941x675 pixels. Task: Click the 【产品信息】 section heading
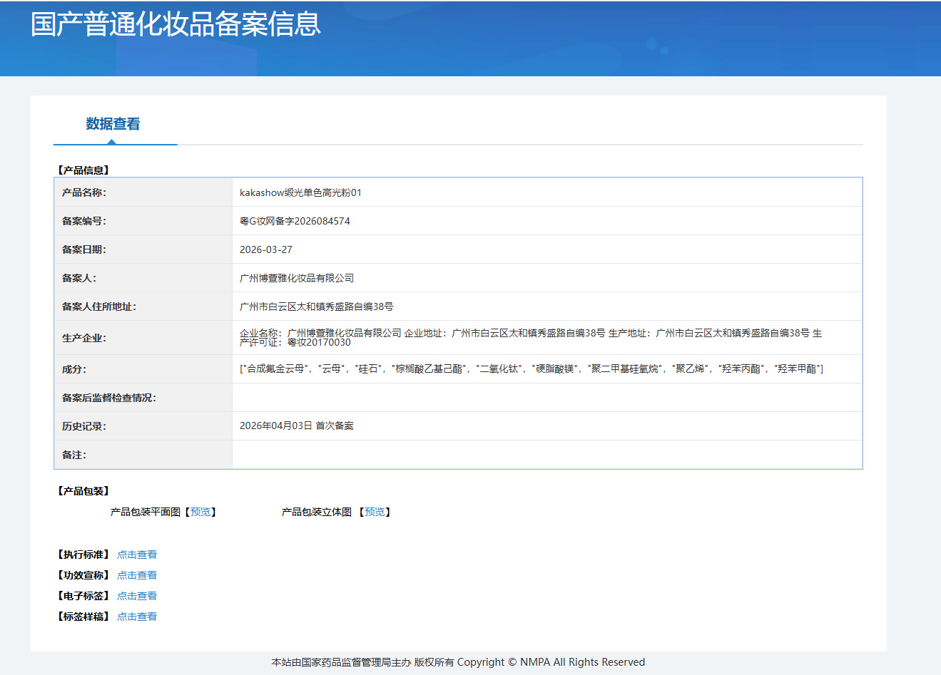[83, 170]
